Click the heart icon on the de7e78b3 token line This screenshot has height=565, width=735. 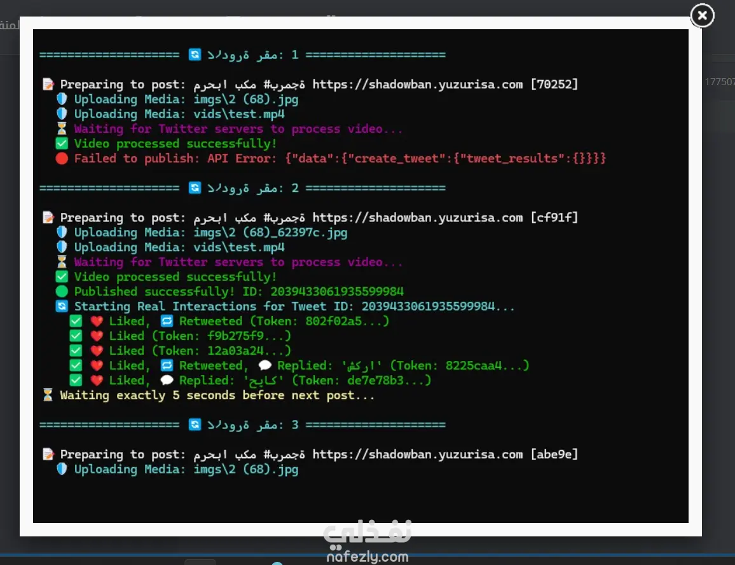point(97,381)
